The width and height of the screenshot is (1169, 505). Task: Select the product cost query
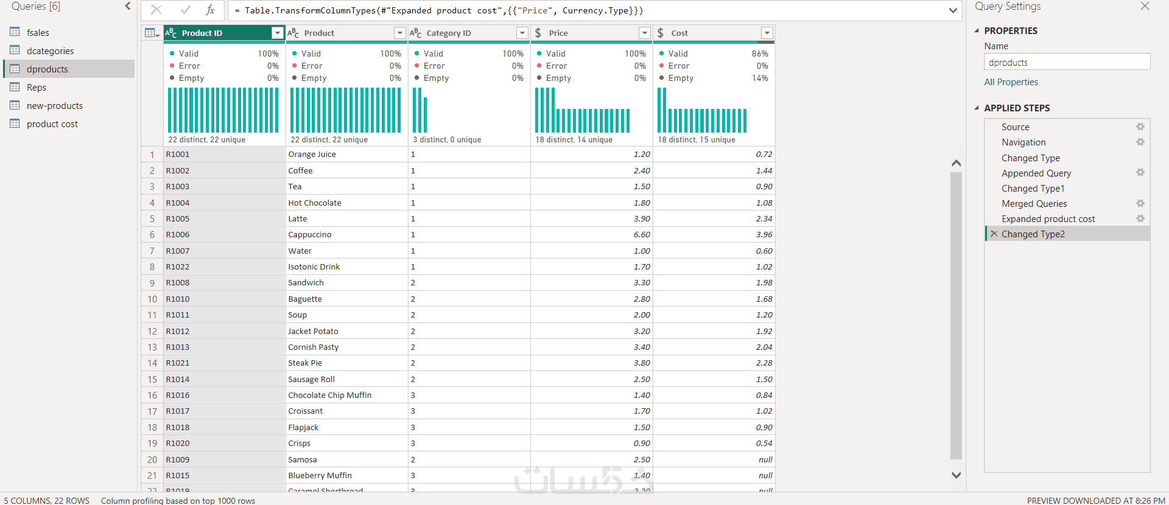click(52, 124)
